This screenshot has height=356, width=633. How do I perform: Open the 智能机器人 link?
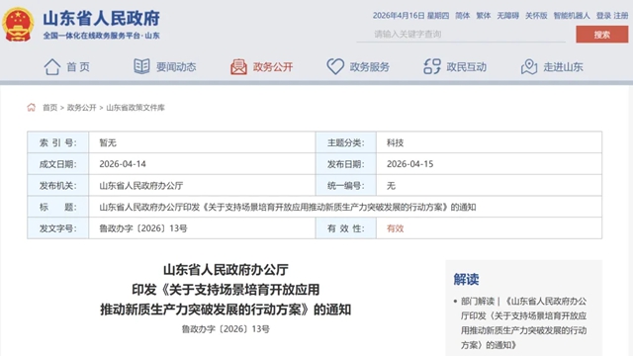pyautogui.click(x=572, y=16)
